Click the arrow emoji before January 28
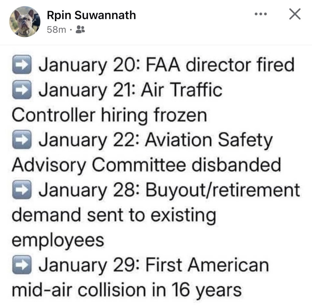The image size is (312, 308). (21, 190)
